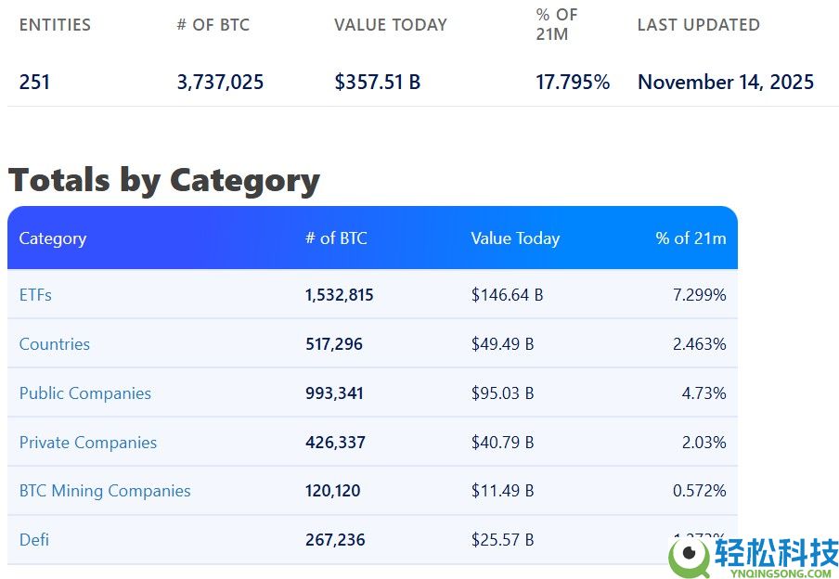Click the VALUE TODAY summary header

coord(391,25)
